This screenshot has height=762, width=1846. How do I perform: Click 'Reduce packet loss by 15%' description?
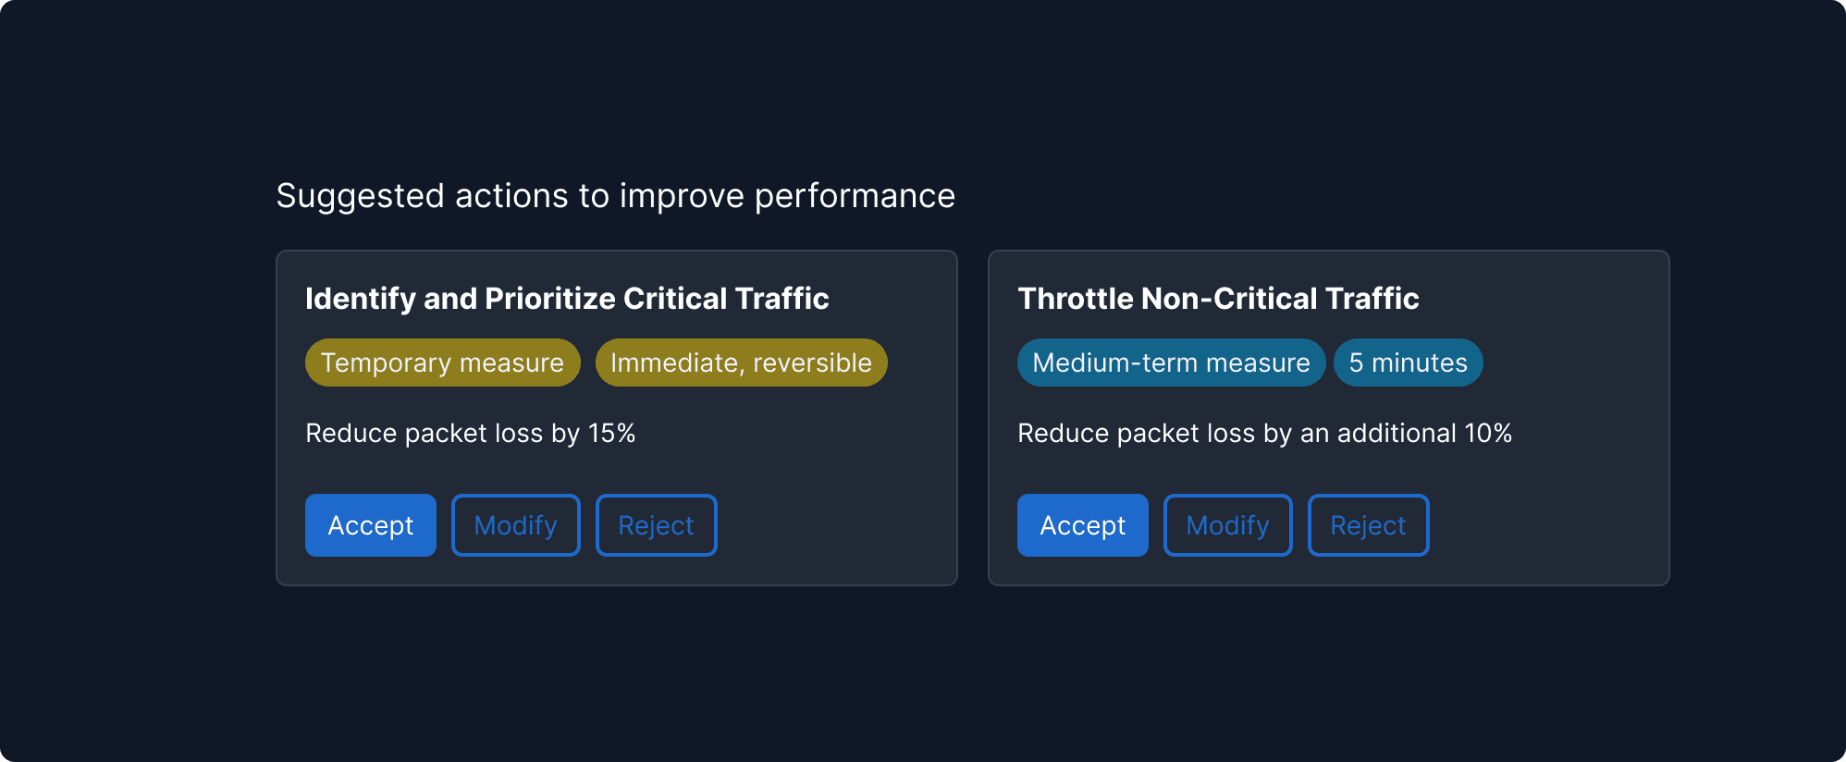(471, 432)
